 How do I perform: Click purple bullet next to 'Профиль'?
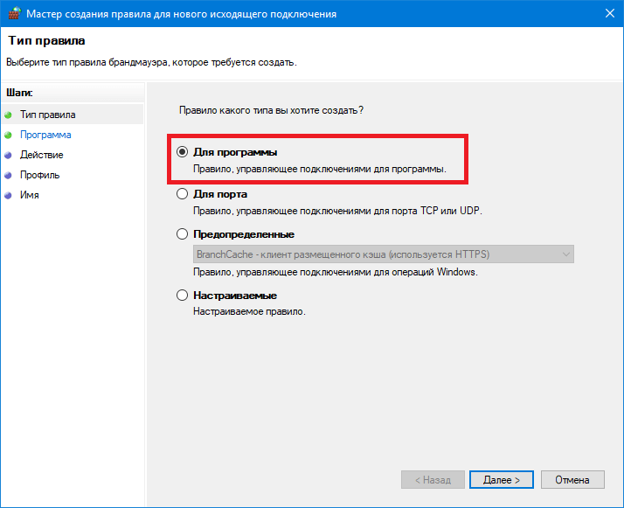tap(9, 175)
